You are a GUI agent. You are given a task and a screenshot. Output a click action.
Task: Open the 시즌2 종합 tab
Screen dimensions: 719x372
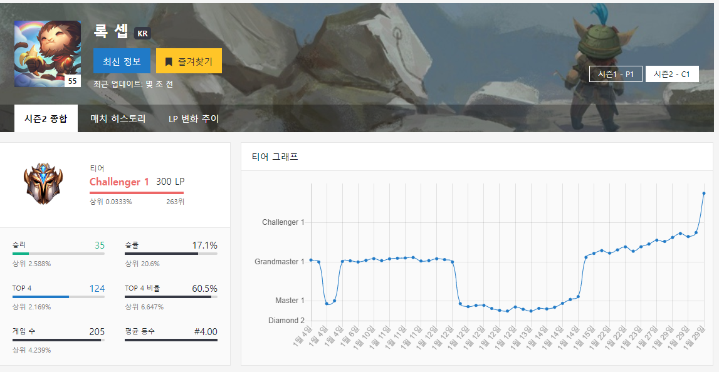coord(46,118)
